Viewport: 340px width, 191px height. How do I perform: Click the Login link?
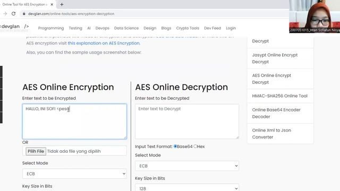231,28
